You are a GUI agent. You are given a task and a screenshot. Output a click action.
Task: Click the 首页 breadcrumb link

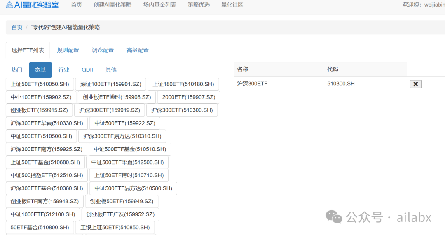tap(17, 27)
